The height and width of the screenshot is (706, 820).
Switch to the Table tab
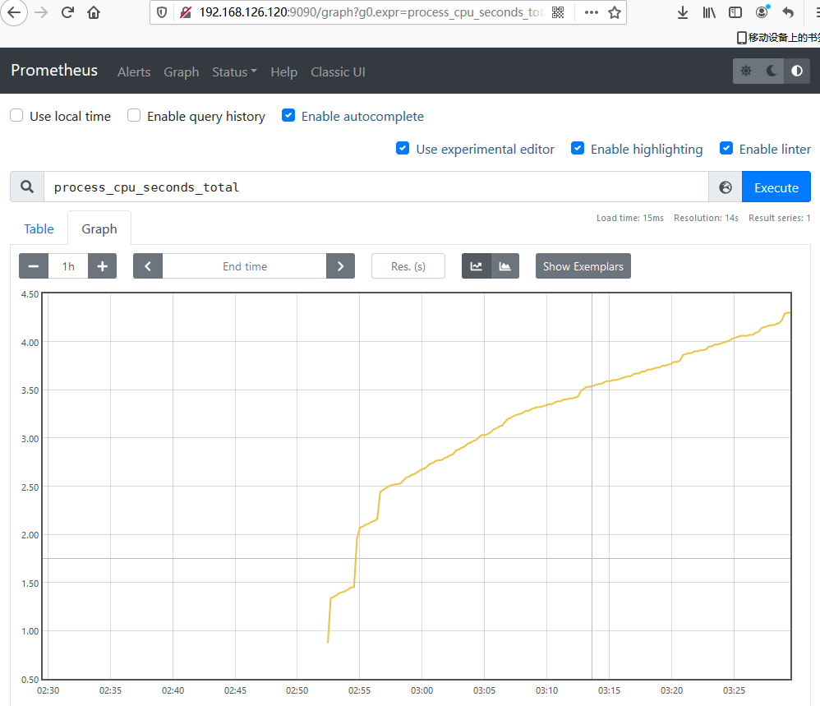pyautogui.click(x=38, y=228)
